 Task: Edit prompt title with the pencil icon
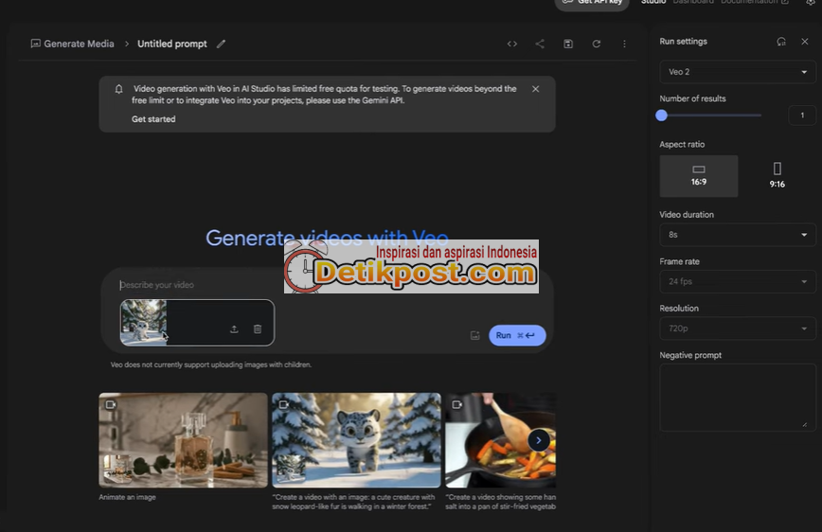point(222,44)
